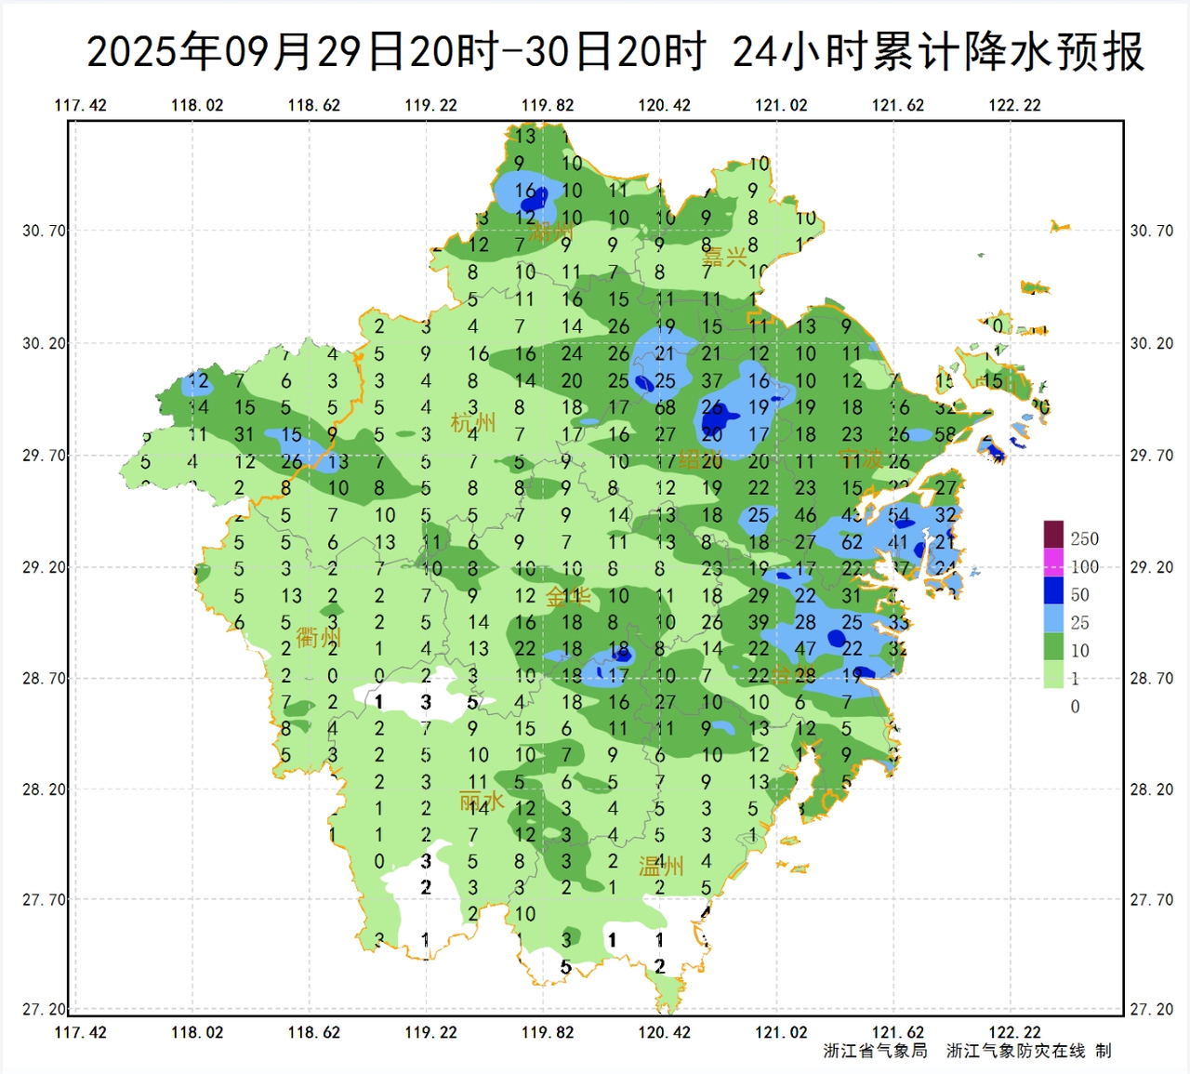Click the 温州 city label
The height and width of the screenshot is (1074, 1190).
coord(661,867)
